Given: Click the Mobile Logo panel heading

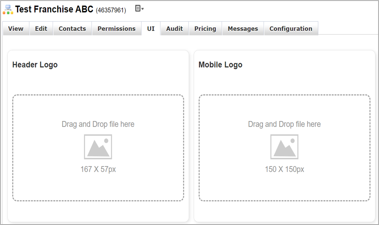Looking at the screenshot, I should tap(220, 65).
